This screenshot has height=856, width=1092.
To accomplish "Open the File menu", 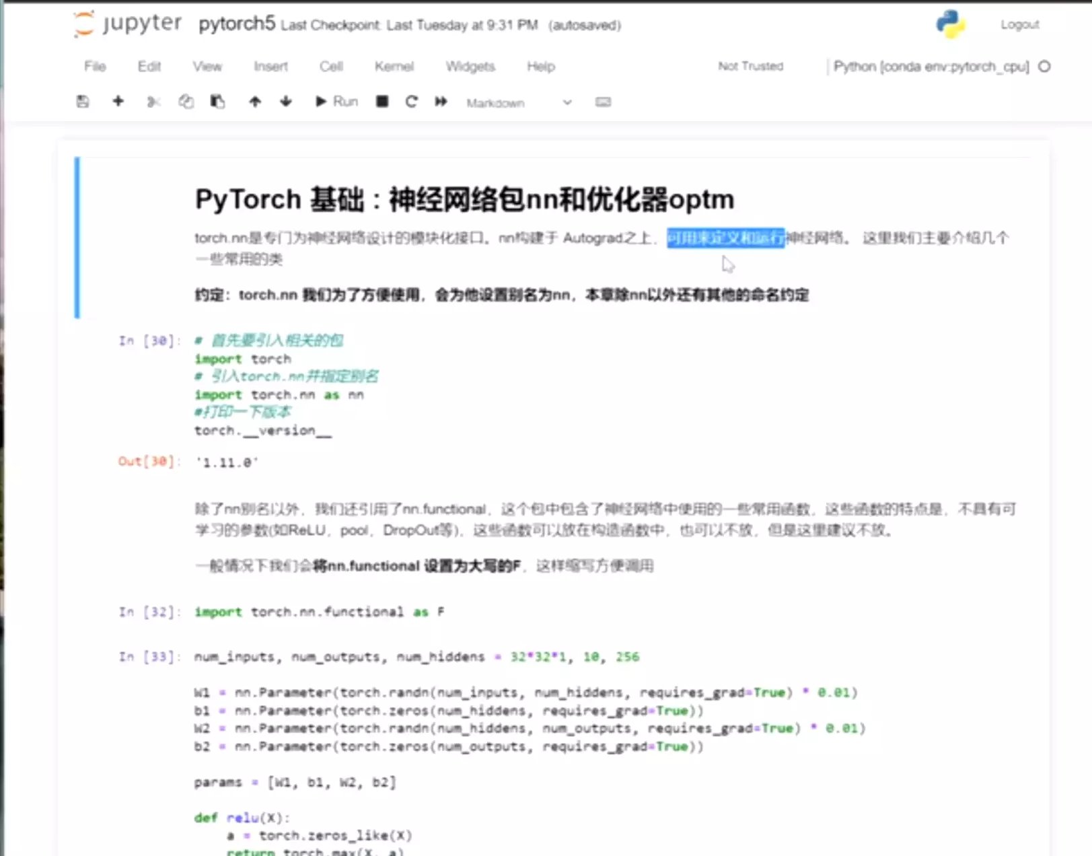I will pos(95,67).
